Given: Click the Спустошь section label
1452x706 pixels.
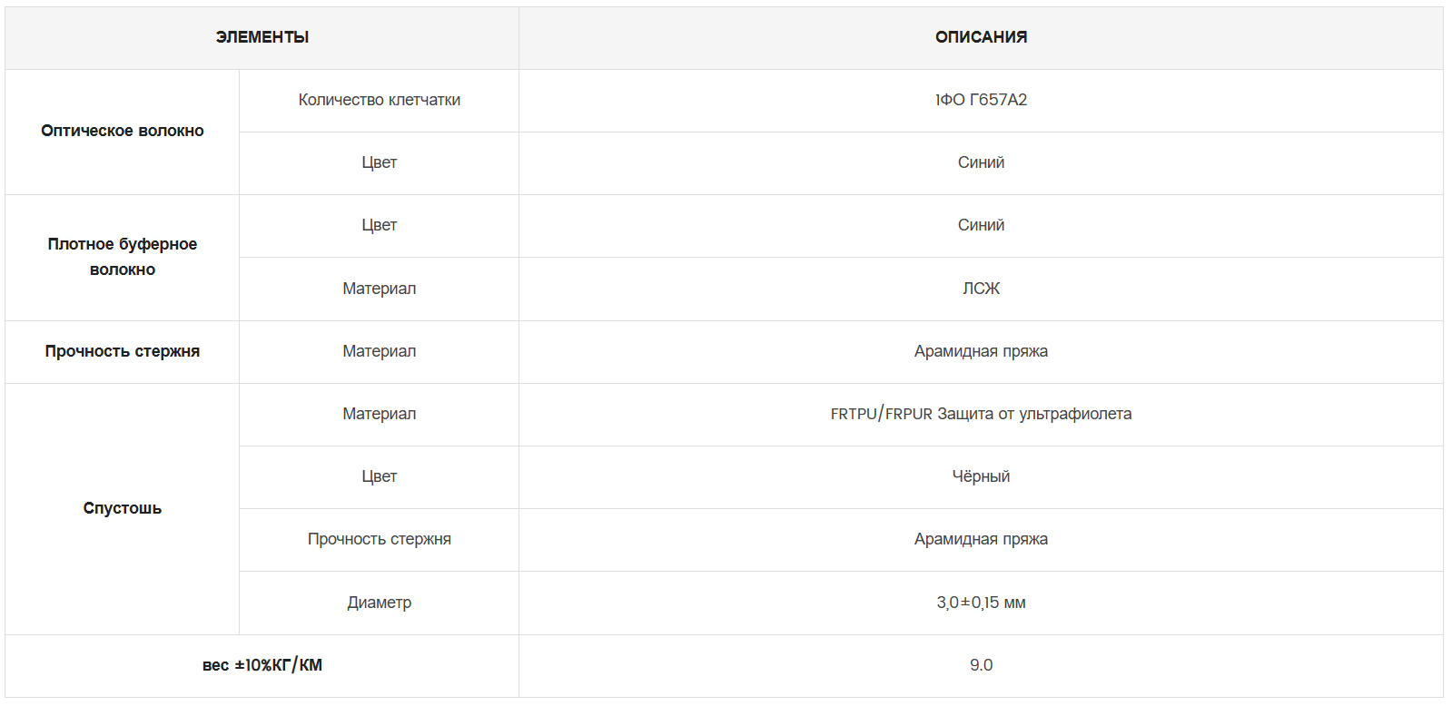Looking at the screenshot, I should 123,508.
